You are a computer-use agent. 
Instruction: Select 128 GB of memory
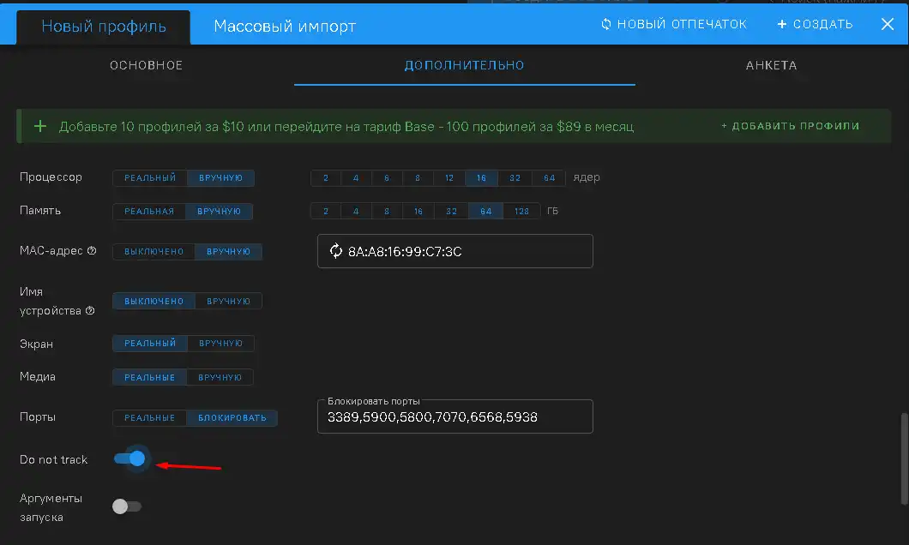pos(521,212)
